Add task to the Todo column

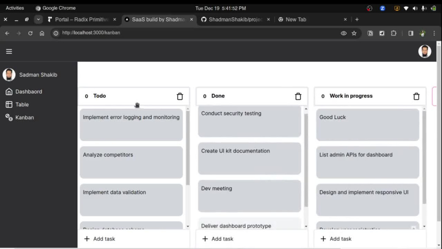click(x=99, y=239)
